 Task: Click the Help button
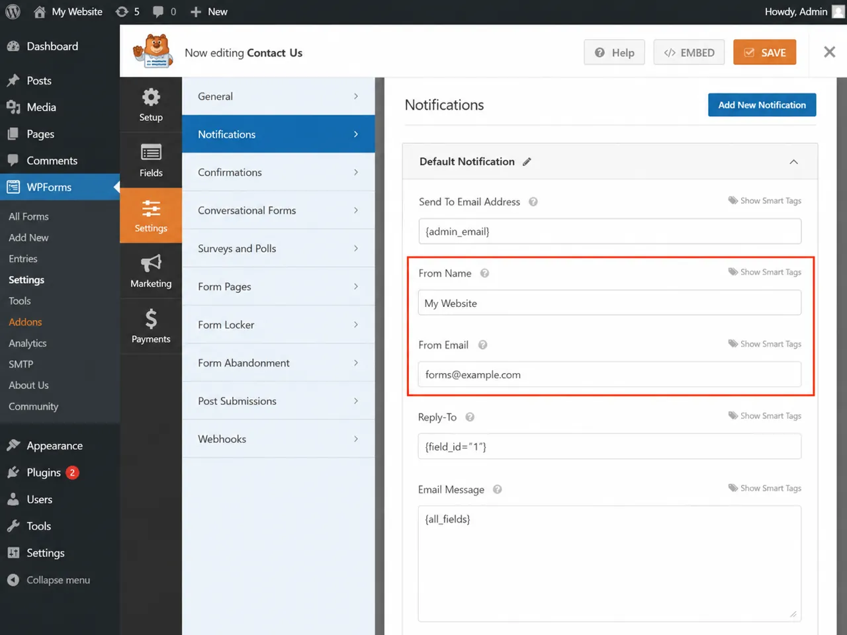click(614, 52)
